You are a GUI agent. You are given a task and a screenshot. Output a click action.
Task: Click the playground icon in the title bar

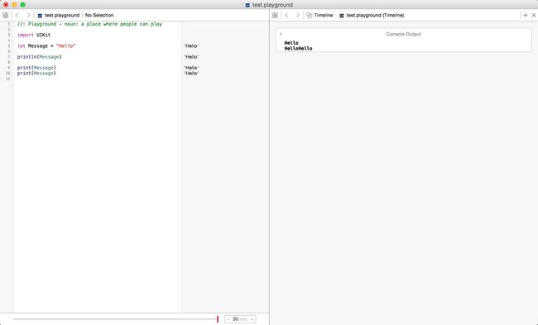point(247,5)
